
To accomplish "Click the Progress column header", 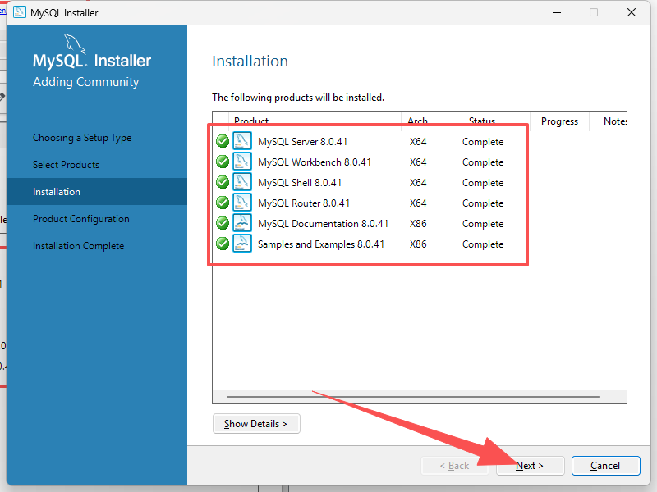I will click(x=559, y=121).
